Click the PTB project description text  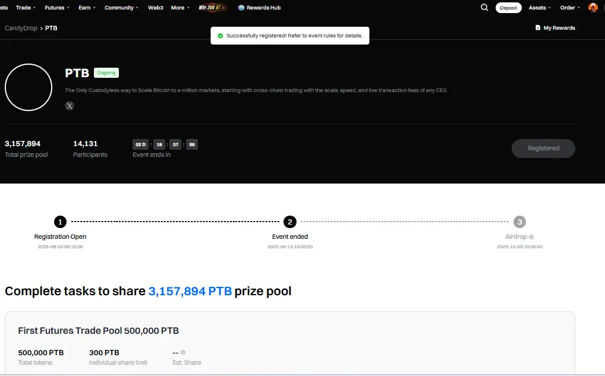click(256, 90)
